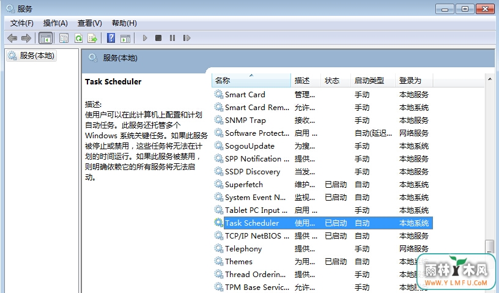Select the Smart Card Rem... service row
This screenshot has width=499, height=293.
pyautogui.click(x=322, y=107)
